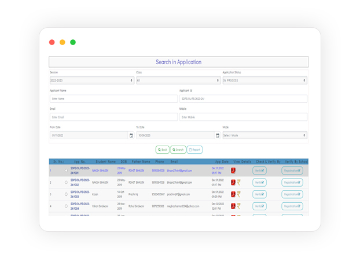
Task: Click application number link ending 24/1001
Action: [80, 170]
